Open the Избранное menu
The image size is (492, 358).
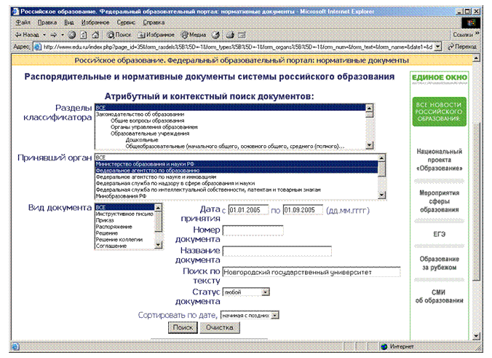coord(95,23)
